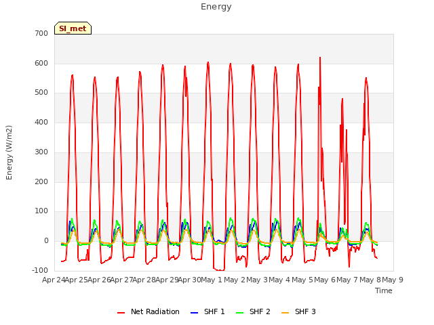Screen dimensions: 434x325
Task: Click the orange SHF 3 legend swatch
Action: [285, 313]
